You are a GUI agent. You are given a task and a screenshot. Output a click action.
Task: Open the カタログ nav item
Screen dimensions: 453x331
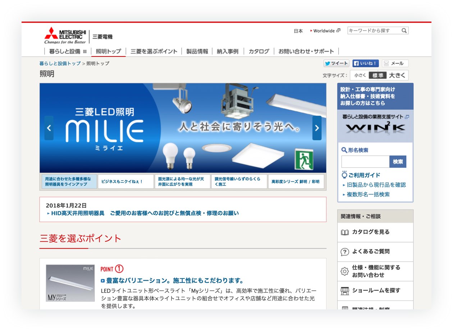pos(259,51)
